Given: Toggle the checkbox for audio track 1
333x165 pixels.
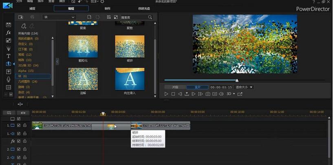Looking at the screenshot, I should [x=19, y=133].
